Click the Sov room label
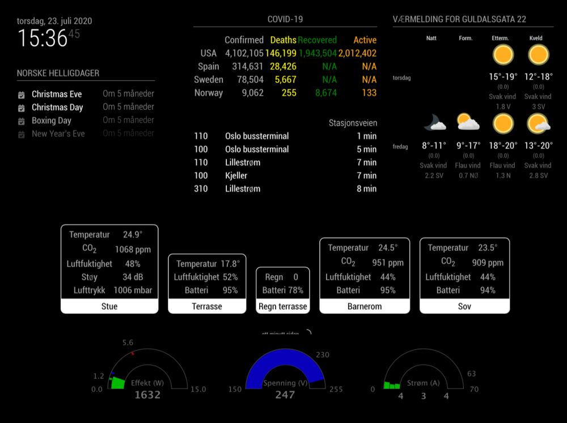 pos(464,306)
